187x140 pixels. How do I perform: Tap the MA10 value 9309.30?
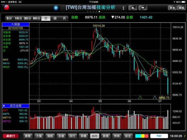pos(22,63)
